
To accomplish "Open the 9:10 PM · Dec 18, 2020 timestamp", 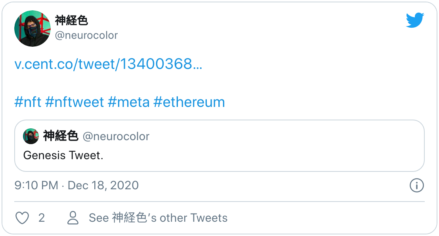I will pyautogui.click(x=77, y=185).
